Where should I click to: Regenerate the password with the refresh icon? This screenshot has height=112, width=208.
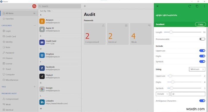pos(190,6)
